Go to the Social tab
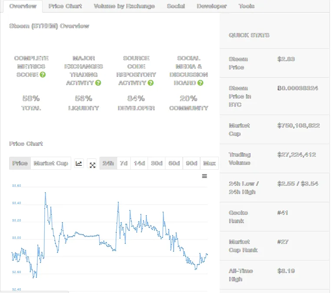 tap(176, 6)
